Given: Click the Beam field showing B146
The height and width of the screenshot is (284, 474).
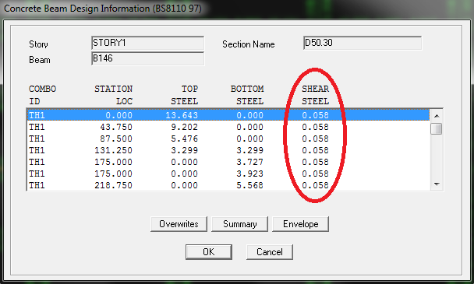Looking at the screenshot, I should (x=147, y=58).
